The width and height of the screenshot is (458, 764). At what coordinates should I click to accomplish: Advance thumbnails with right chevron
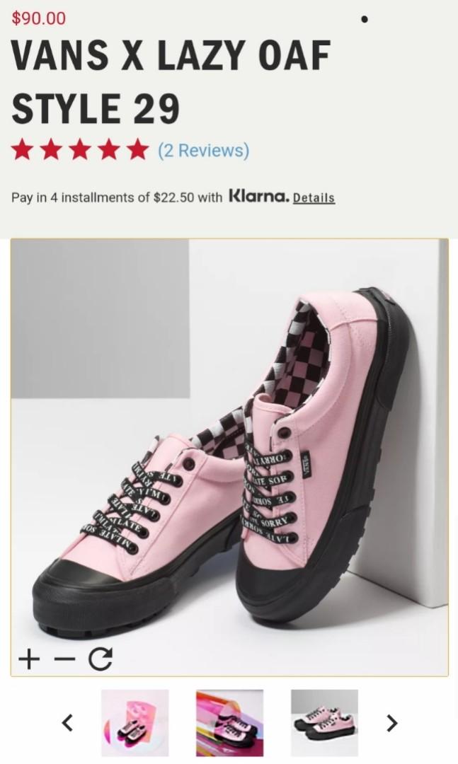(391, 723)
